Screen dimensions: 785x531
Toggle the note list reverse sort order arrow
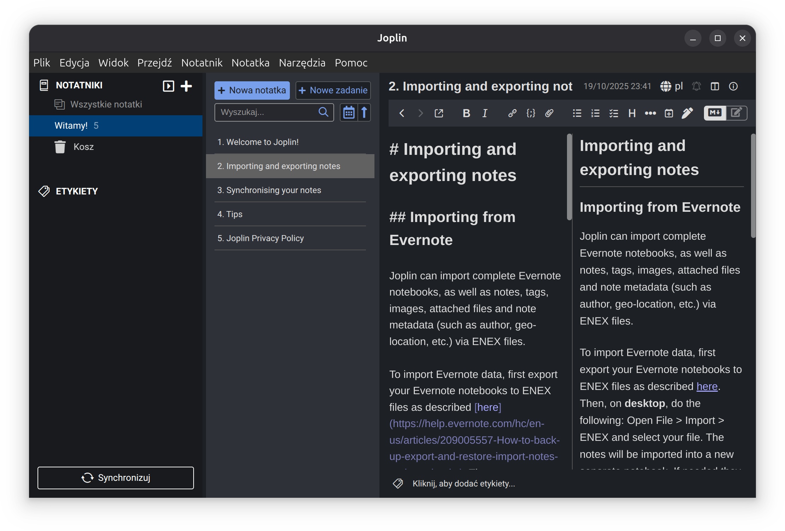[x=364, y=112]
